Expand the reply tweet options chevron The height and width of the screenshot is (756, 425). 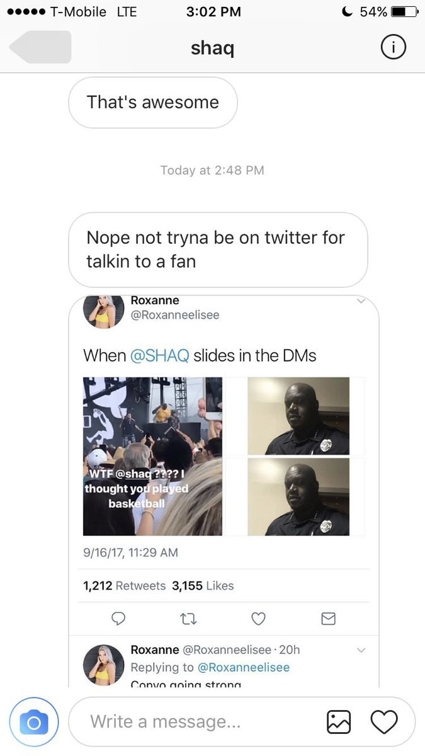click(x=361, y=650)
